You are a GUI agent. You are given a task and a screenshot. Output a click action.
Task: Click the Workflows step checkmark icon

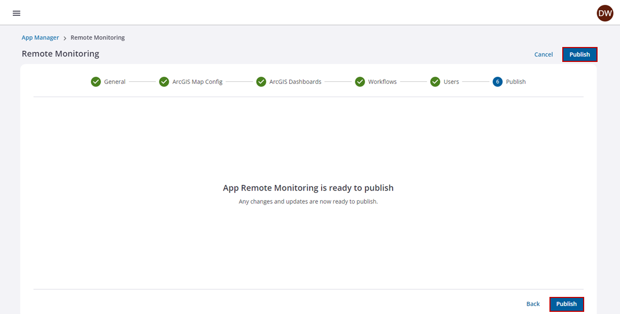tap(360, 82)
